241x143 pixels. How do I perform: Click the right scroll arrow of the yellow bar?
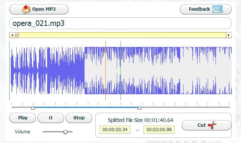[x=229, y=35]
